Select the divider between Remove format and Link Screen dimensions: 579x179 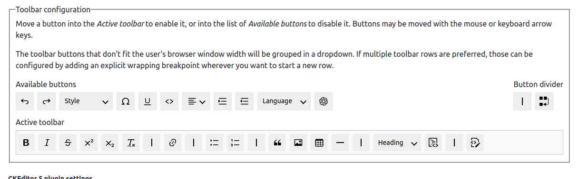[x=152, y=143]
